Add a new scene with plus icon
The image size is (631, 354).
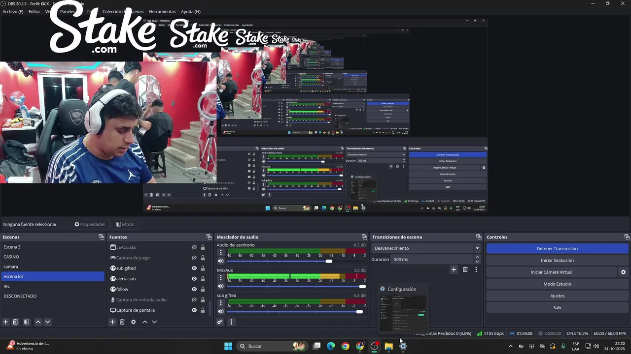[5, 322]
